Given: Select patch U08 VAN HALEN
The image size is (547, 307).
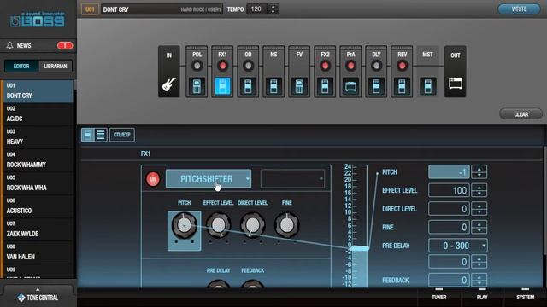Looking at the screenshot, I should (x=38, y=252).
